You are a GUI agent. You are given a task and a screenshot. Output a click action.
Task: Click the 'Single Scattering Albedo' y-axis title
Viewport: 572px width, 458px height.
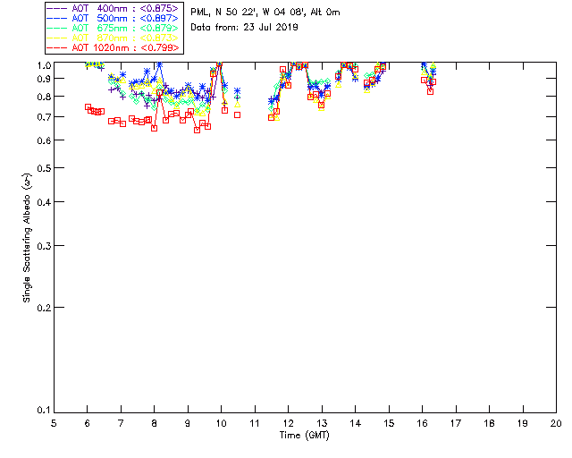coord(28,237)
